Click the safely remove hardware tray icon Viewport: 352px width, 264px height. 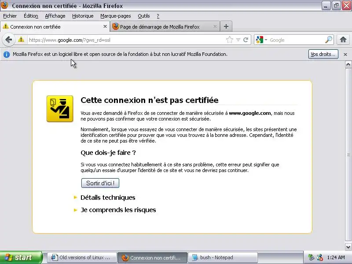[311, 257]
